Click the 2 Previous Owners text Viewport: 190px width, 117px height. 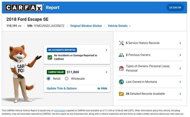(x=138, y=55)
